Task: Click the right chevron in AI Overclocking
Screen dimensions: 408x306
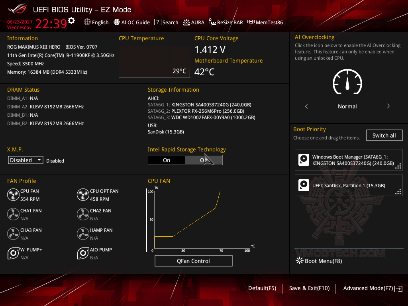Action: [388, 106]
